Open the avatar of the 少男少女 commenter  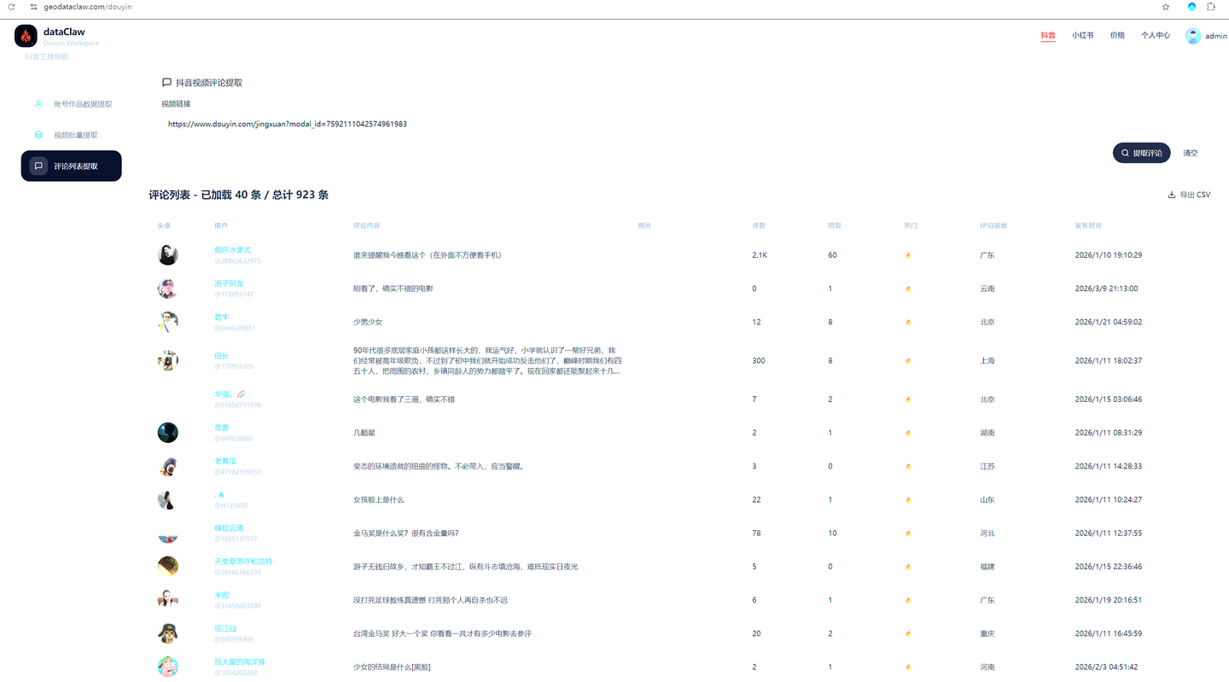point(167,322)
